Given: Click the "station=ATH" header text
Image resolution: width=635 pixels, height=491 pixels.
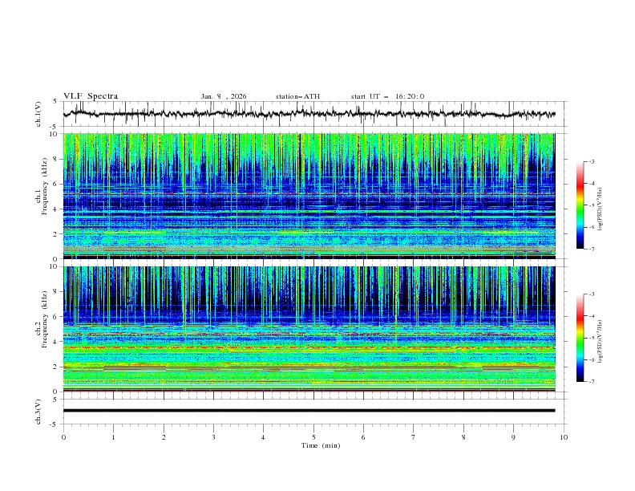Looking at the screenshot, I should (x=297, y=96).
